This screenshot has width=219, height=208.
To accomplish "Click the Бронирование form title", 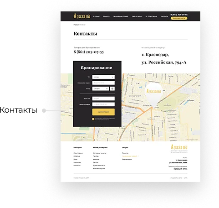I will (97, 68).
